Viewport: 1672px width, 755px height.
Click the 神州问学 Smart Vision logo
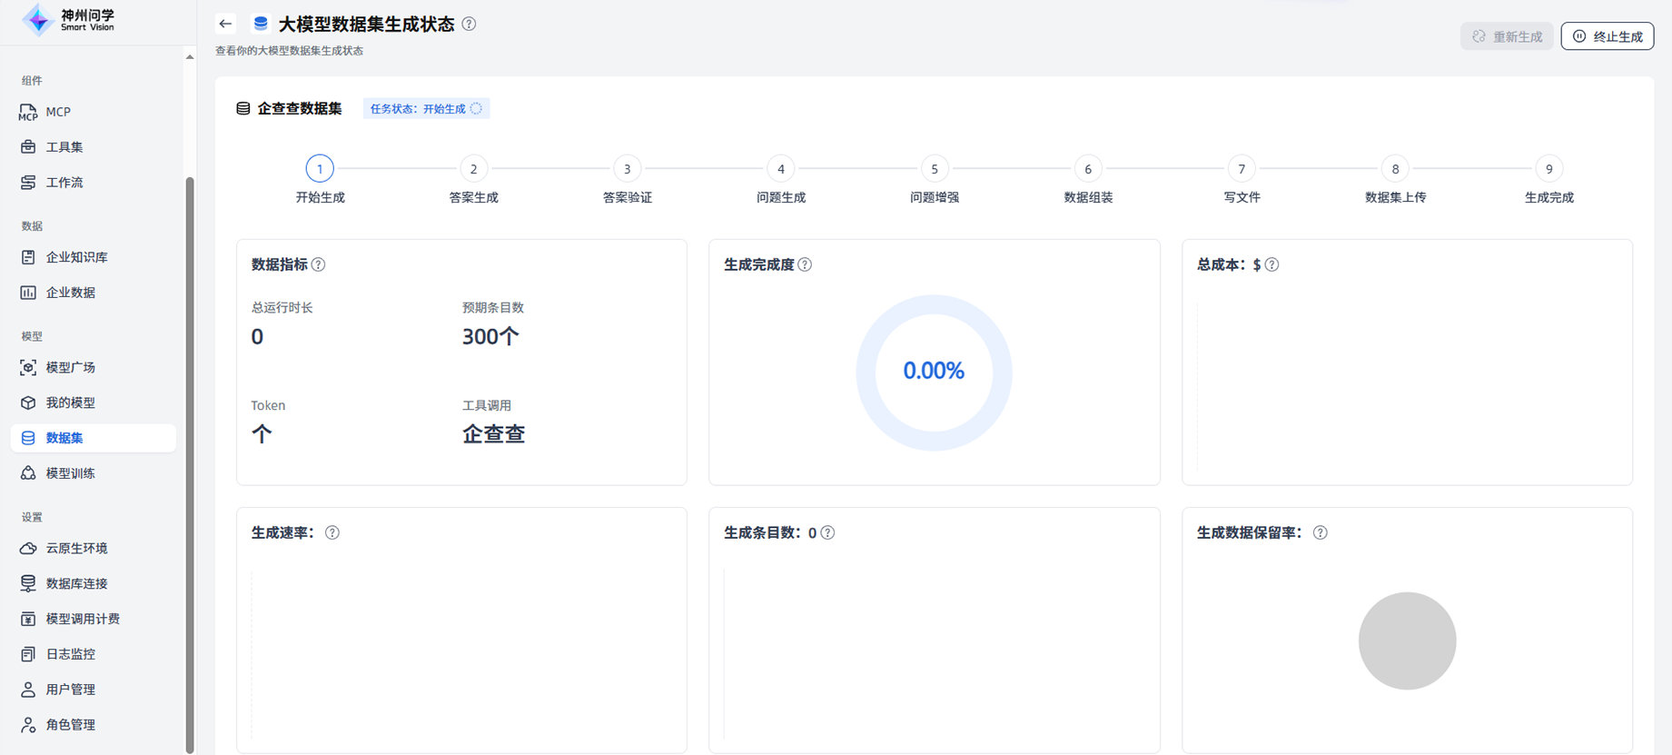tap(69, 20)
